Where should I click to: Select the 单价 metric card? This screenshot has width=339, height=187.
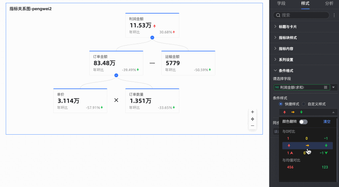pos(80,101)
